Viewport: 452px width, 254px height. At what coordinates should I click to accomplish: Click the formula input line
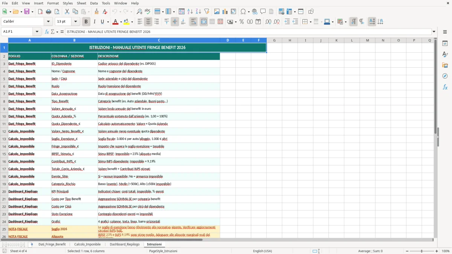pos(248,32)
